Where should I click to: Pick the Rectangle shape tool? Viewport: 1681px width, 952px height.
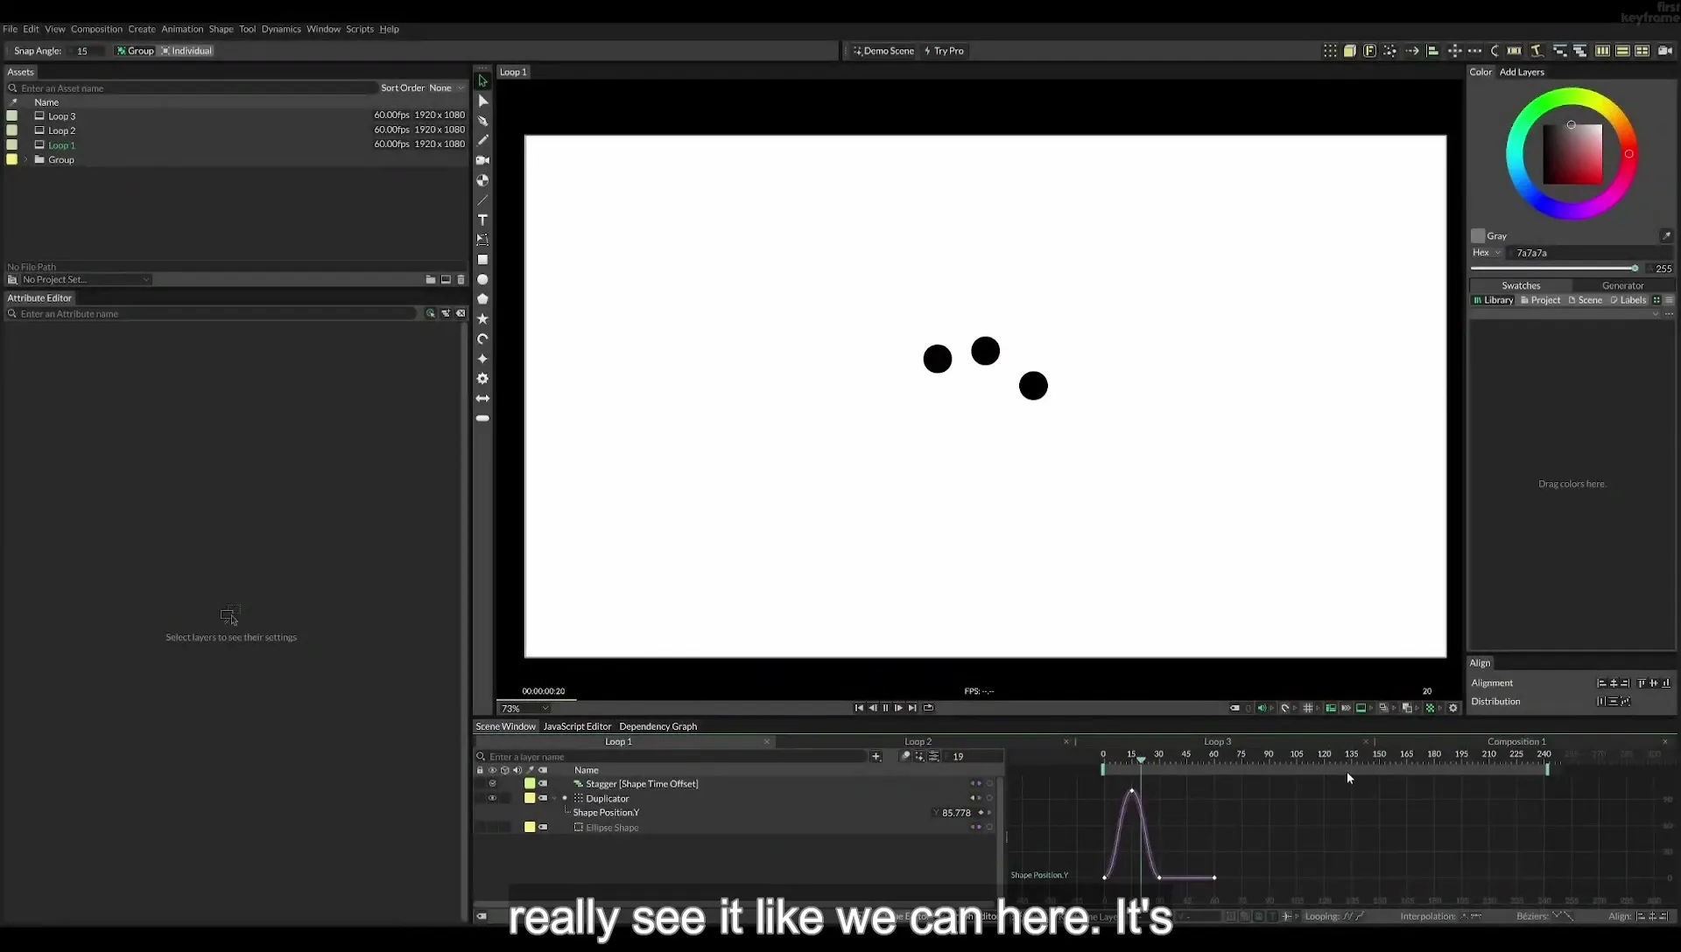(482, 260)
